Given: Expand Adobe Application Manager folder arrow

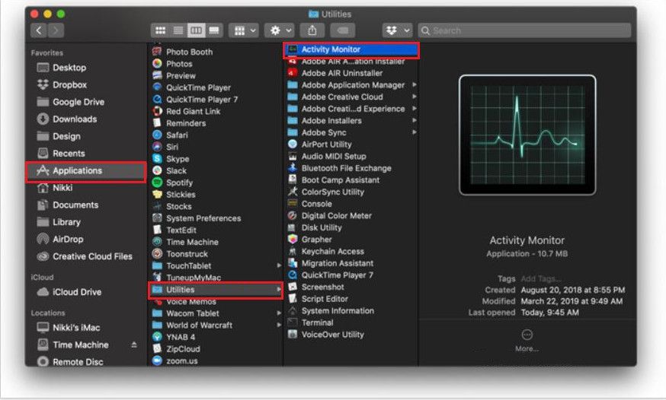Looking at the screenshot, I should [414, 84].
